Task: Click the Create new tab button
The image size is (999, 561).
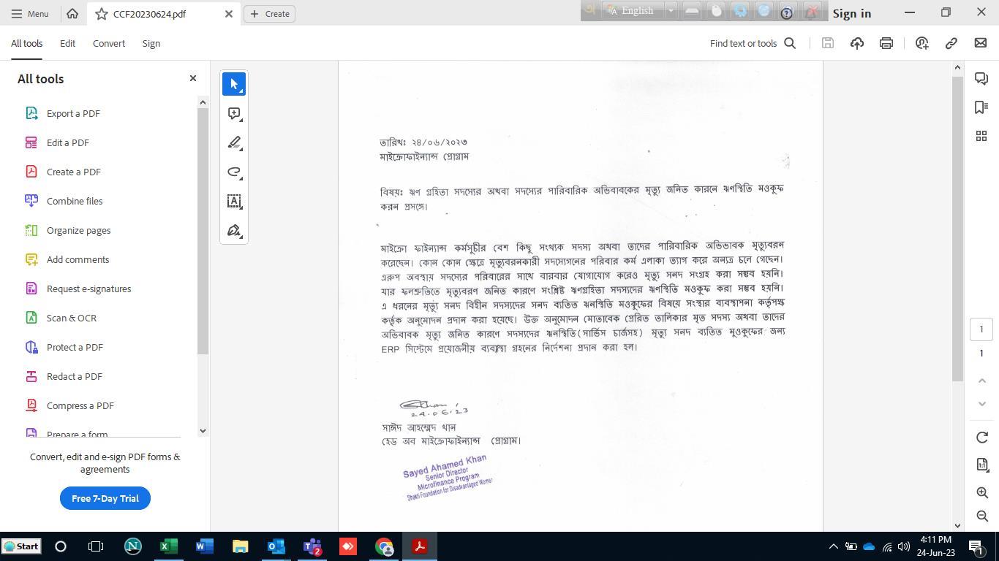Action: coord(269,14)
